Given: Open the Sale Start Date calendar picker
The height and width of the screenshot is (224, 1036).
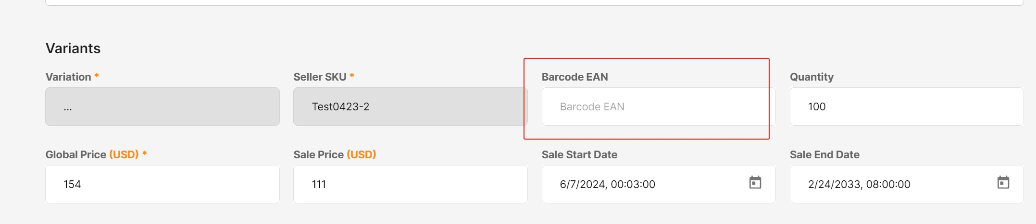Looking at the screenshot, I should coord(755,183).
